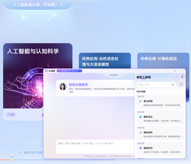Click the 编程函数 icon
The width and height of the screenshot is (191, 164).
click(x=140, y=132)
